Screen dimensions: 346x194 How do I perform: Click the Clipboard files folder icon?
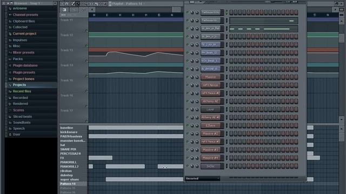[10, 22]
